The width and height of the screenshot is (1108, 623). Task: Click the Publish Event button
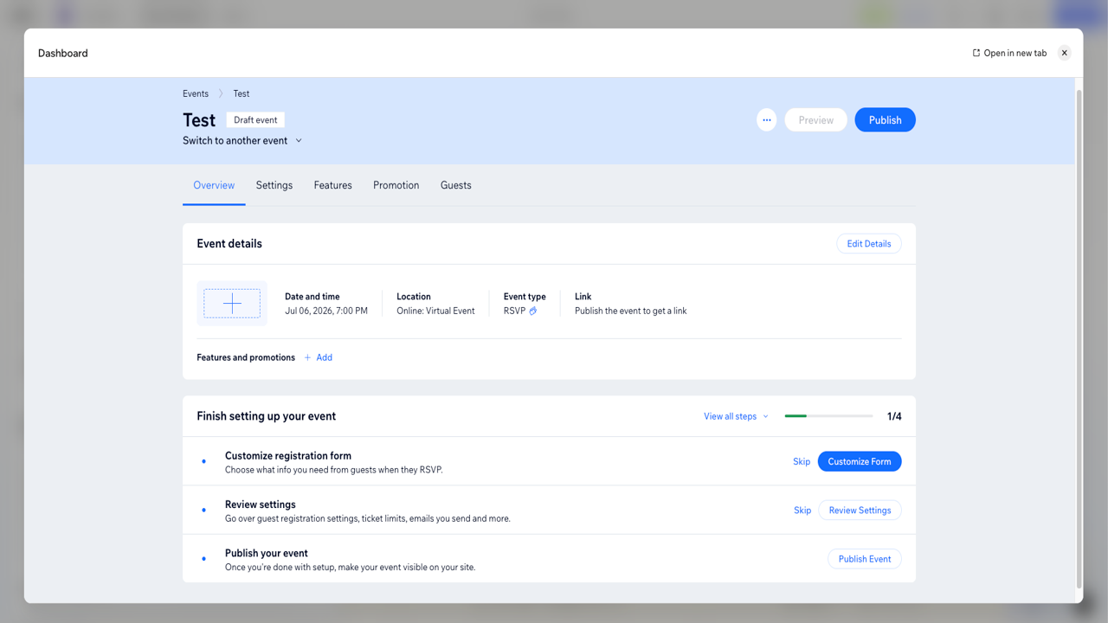(x=865, y=559)
